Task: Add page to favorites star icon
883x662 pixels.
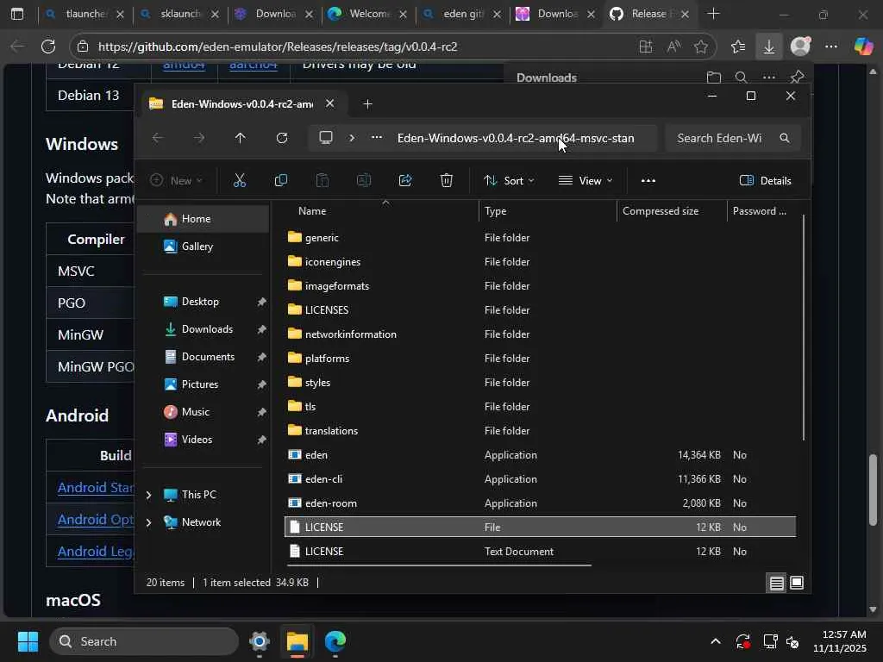Action: pos(700,47)
